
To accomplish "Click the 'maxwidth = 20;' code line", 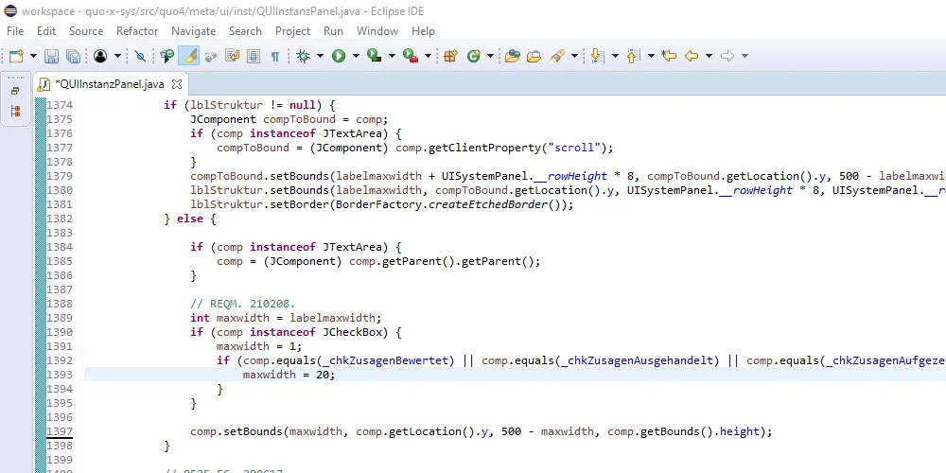I will point(289,375).
